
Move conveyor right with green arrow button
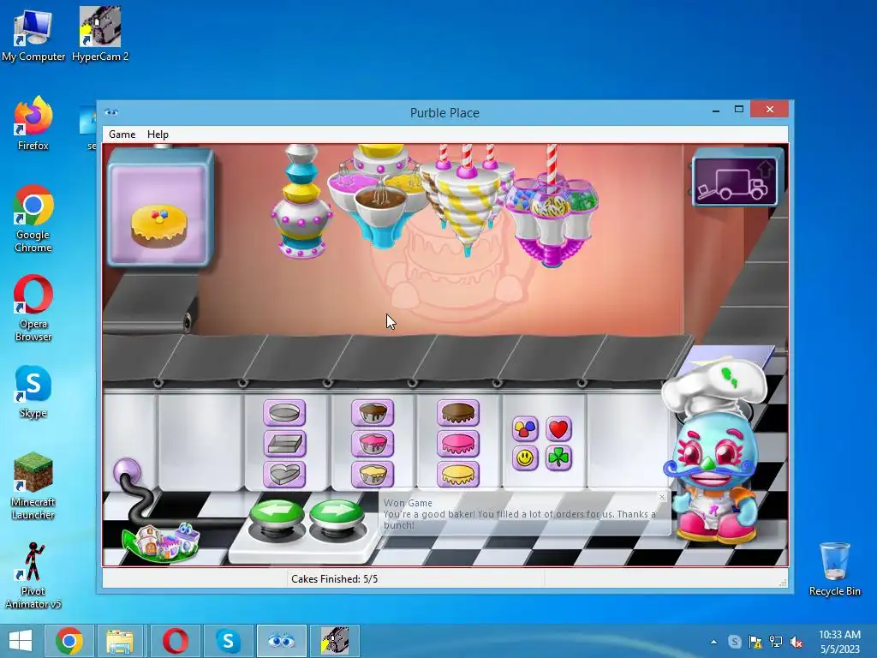pyautogui.click(x=336, y=512)
